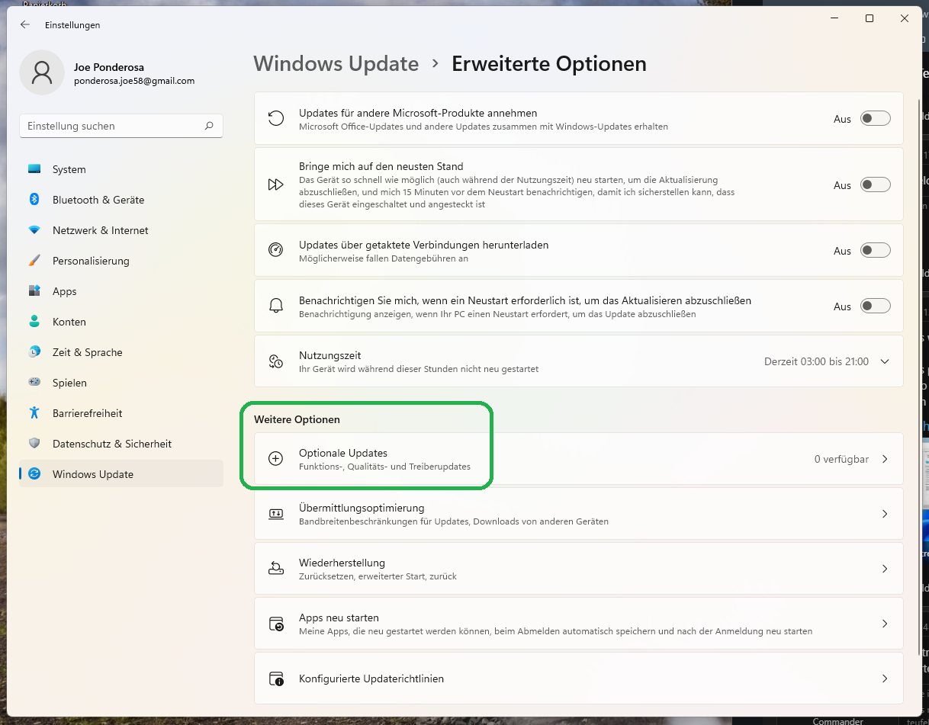Click the Windows Update sync icon in sidebar
This screenshot has width=929, height=725.
coord(34,474)
